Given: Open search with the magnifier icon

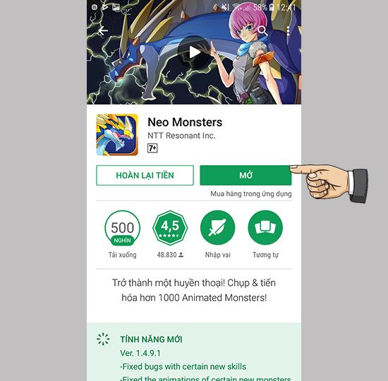Looking at the screenshot, I should tap(262, 31).
